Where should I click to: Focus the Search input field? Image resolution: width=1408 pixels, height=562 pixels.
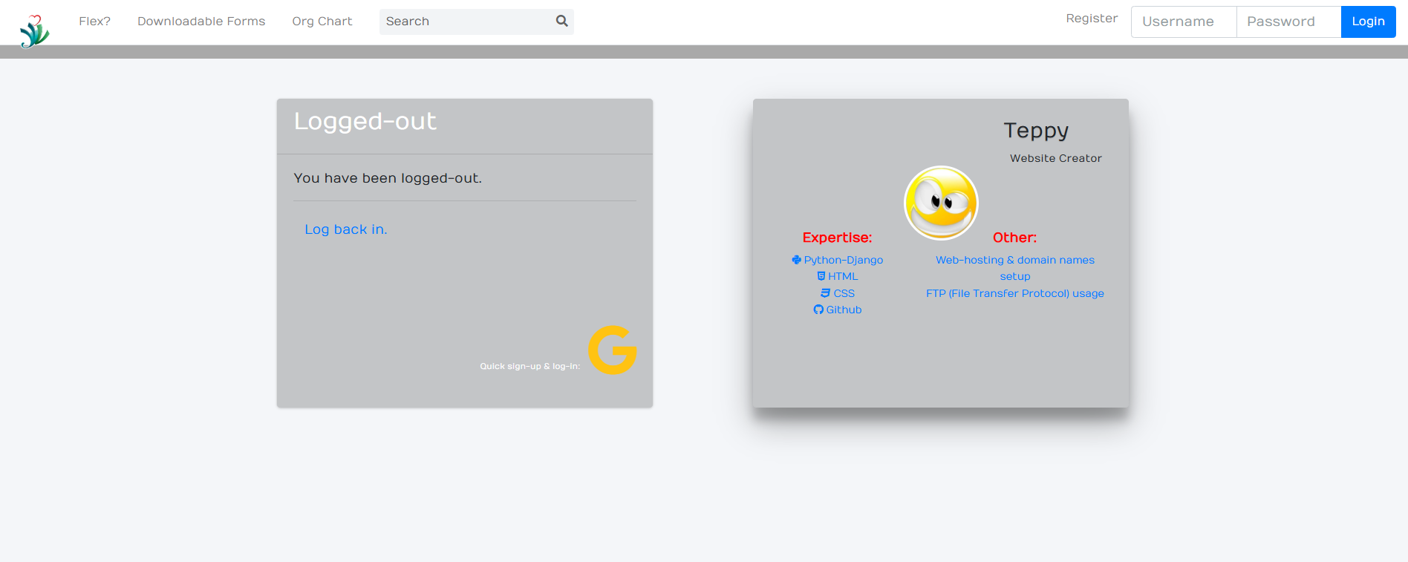(466, 22)
